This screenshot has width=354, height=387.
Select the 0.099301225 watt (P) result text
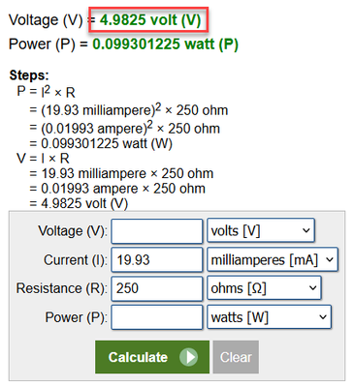(x=166, y=45)
